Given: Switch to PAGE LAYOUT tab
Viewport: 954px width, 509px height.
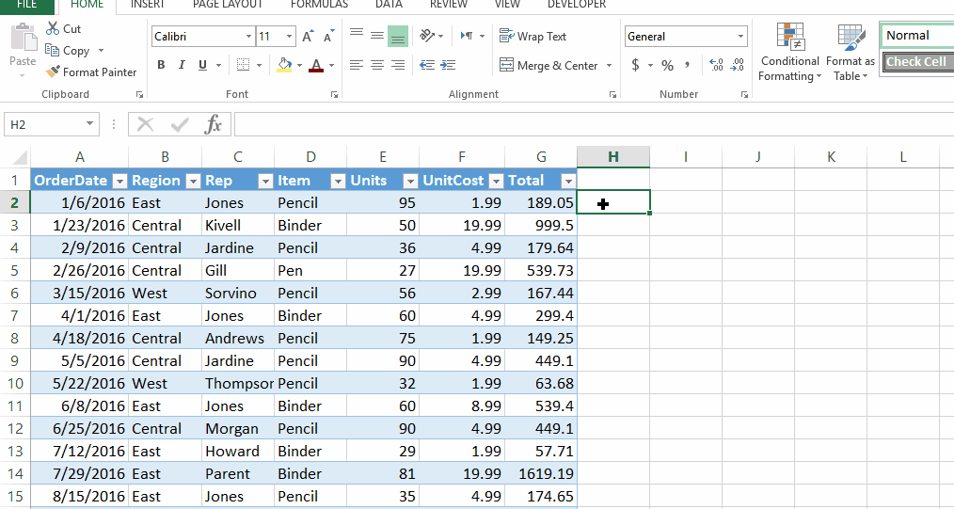Looking at the screenshot, I should point(228,5).
